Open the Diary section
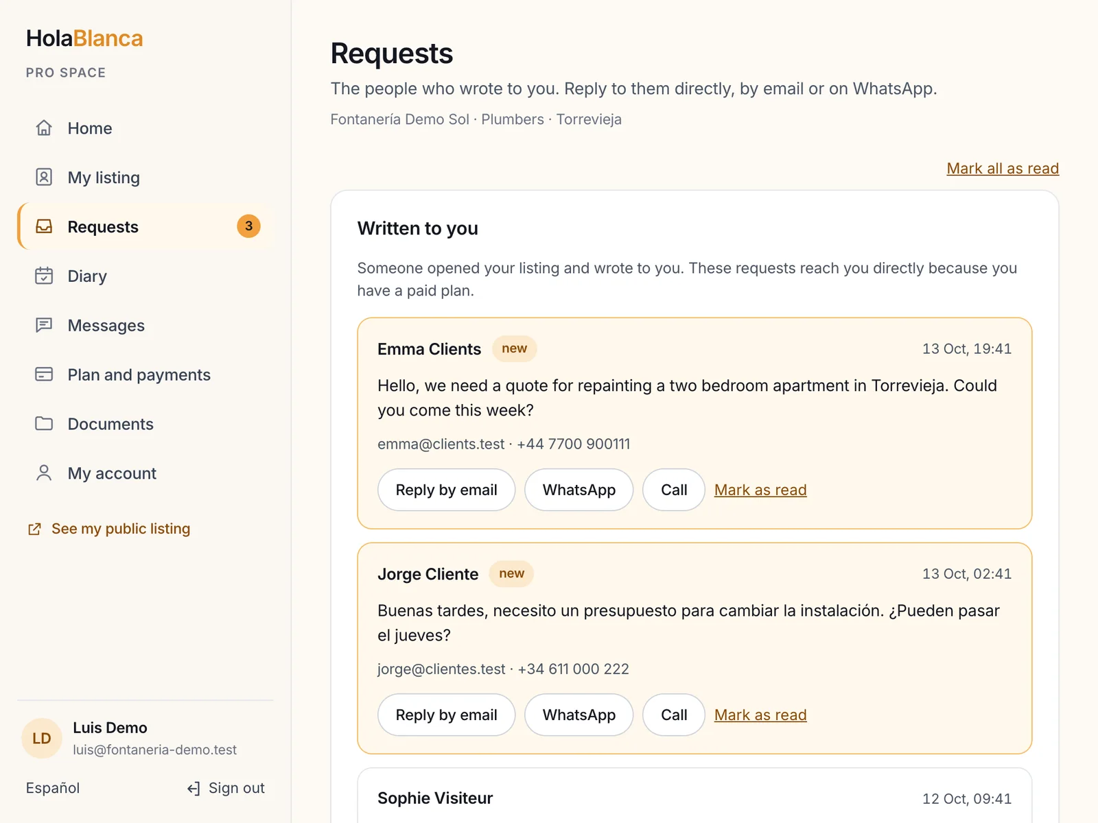Screen dimensions: 1098x823 145,276
